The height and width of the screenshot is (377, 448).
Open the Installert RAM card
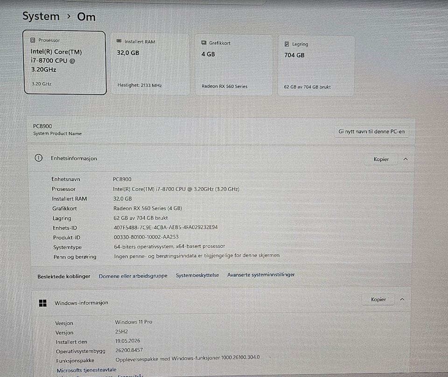click(150, 64)
